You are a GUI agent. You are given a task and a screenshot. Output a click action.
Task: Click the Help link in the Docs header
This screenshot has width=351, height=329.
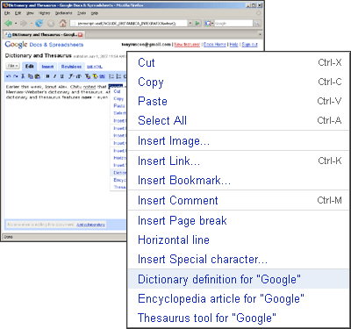tap(233, 45)
